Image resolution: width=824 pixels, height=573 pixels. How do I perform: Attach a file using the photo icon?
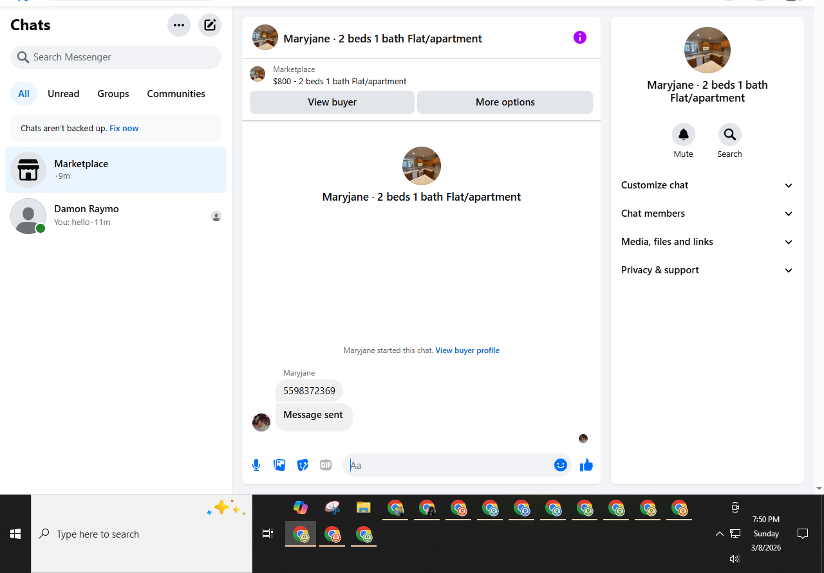[x=279, y=465]
